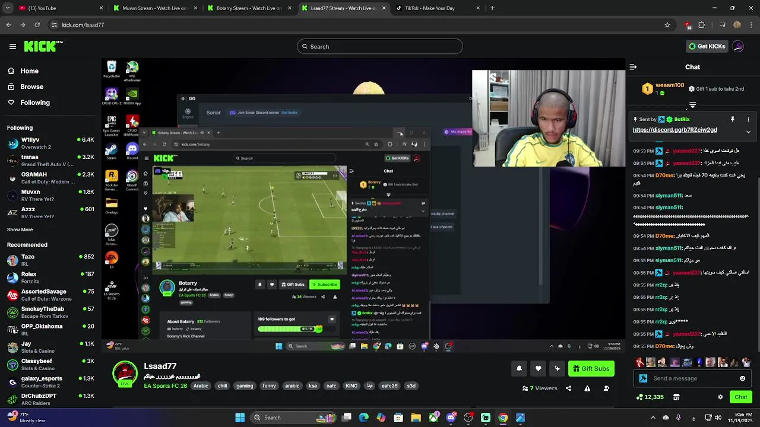The width and height of the screenshot is (760, 427).
Task: Open OSAMAH channel in Following
Action: point(50,178)
